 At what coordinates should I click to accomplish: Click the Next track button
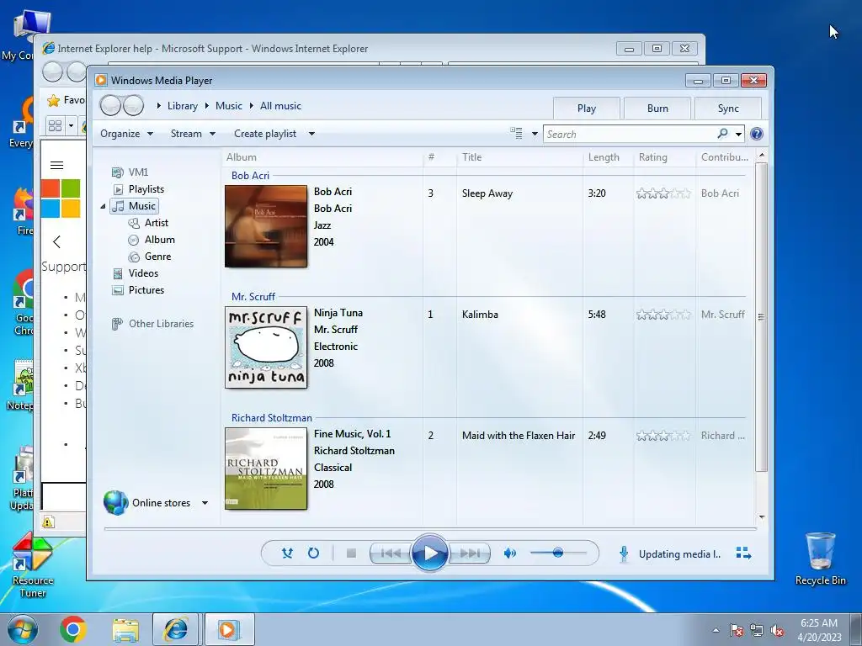[x=469, y=553]
